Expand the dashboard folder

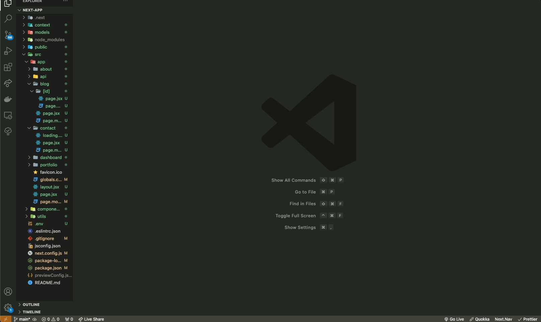pyautogui.click(x=45, y=157)
